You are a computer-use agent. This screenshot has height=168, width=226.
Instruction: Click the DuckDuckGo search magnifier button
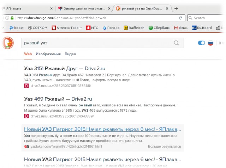(176, 43)
